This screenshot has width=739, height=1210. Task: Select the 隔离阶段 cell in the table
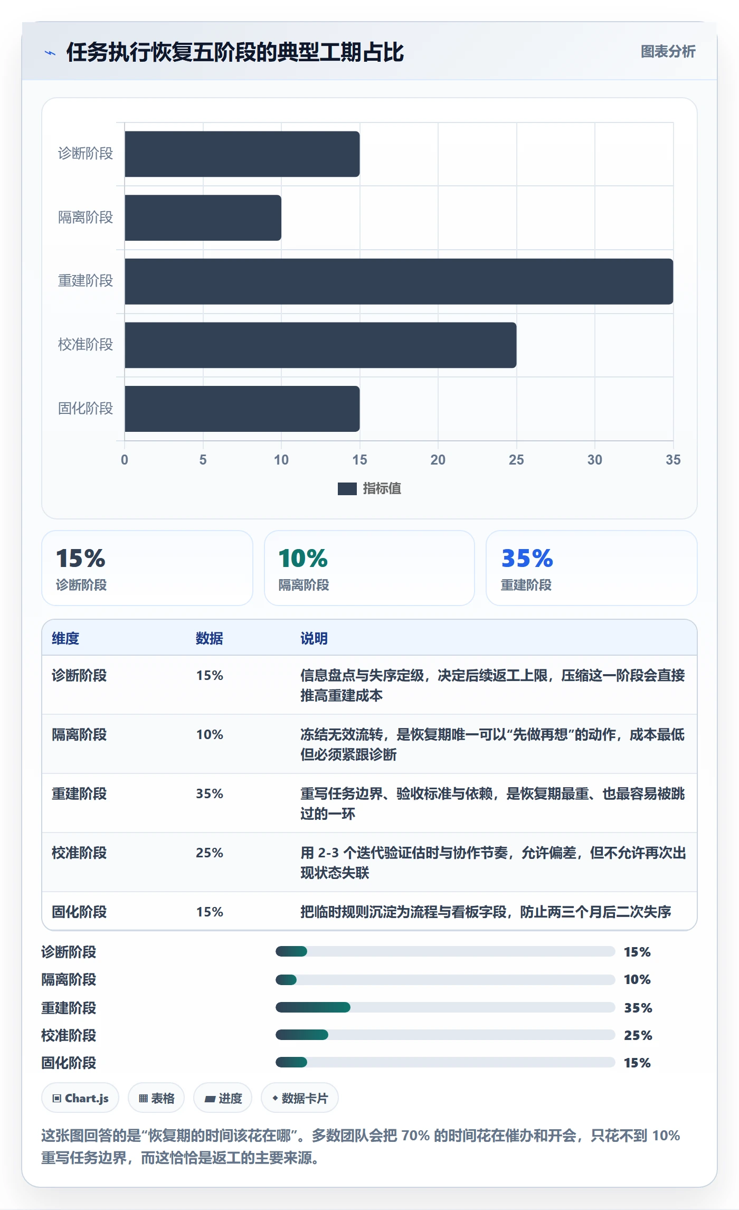point(79,734)
